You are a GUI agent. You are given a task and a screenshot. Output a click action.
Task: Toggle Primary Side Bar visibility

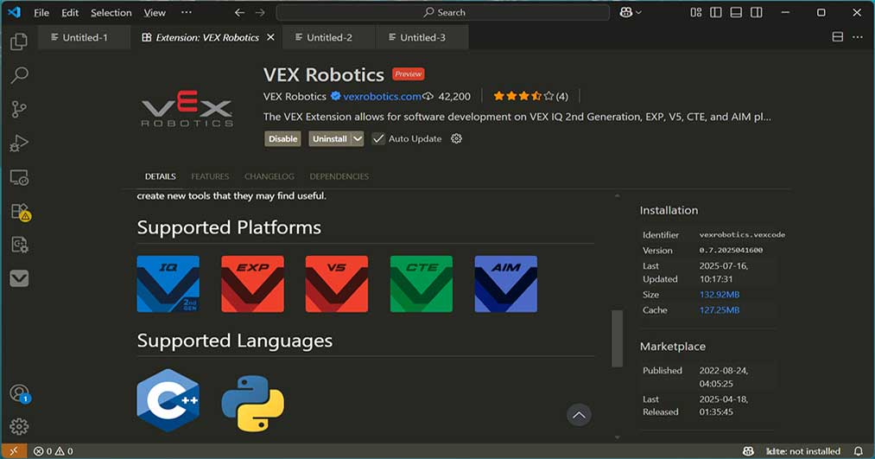click(716, 12)
